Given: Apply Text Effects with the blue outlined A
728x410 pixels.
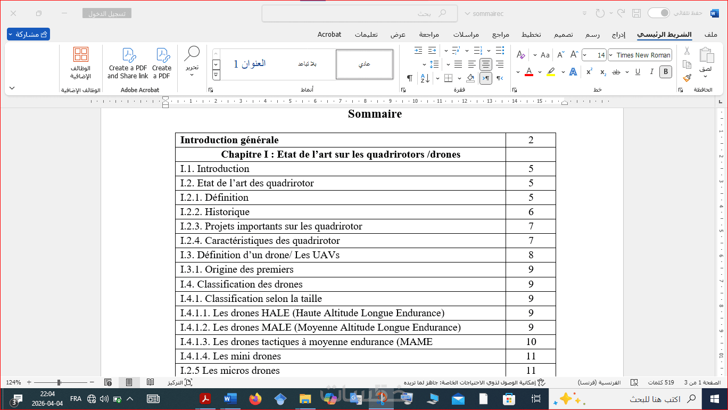Looking at the screenshot, I should coord(573,72).
